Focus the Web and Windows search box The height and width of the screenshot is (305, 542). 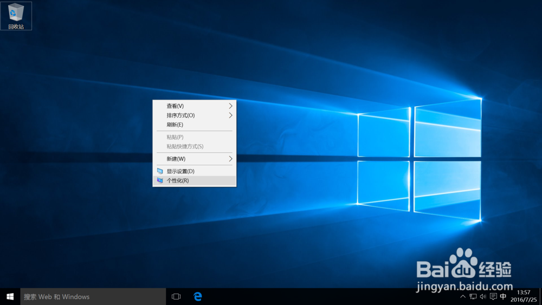pyautogui.click(x=93, y=297)
